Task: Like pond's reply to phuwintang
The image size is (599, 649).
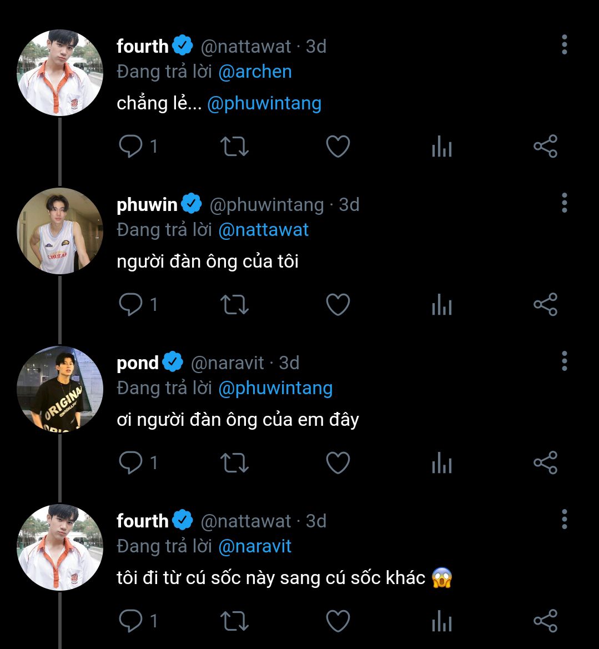Action: pos(338,463)
